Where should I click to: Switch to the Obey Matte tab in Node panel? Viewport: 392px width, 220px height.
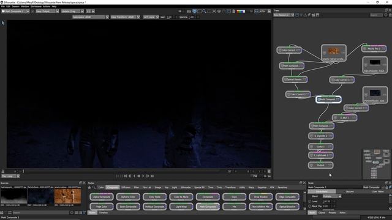tap(378, 191)
